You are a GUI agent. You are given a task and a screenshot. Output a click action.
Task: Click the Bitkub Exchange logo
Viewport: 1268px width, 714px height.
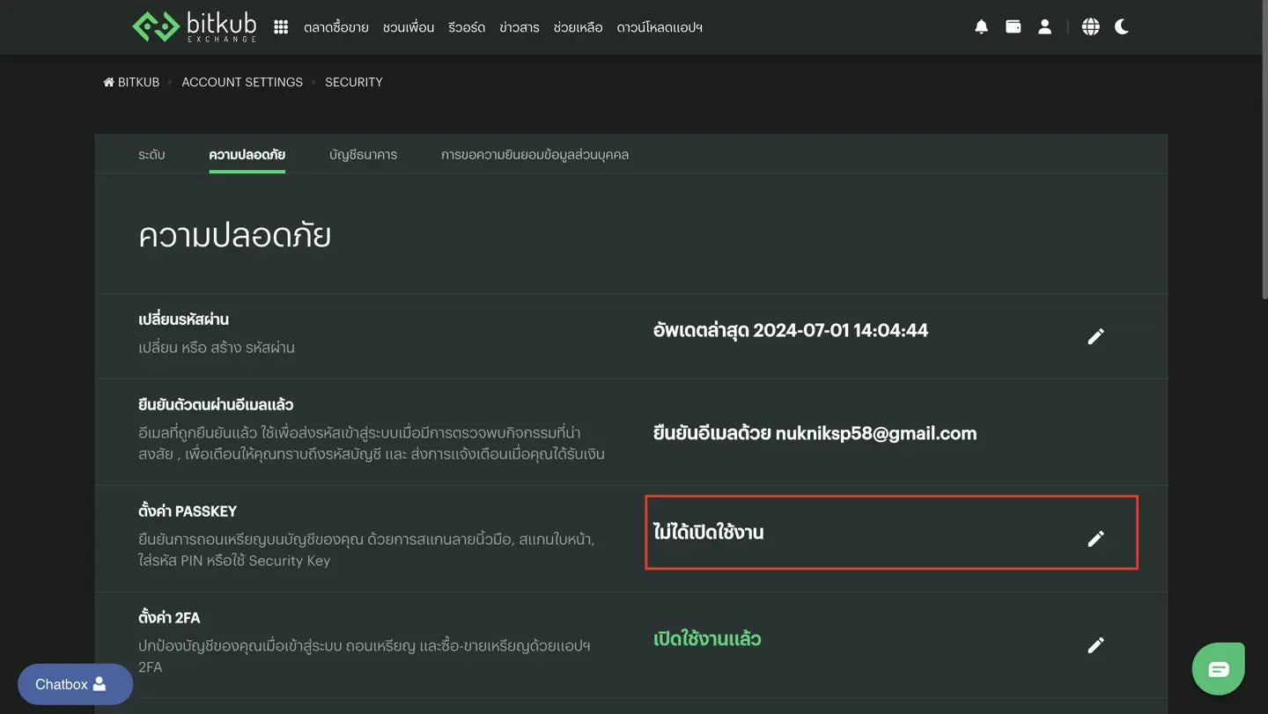[x=195, y=26]
